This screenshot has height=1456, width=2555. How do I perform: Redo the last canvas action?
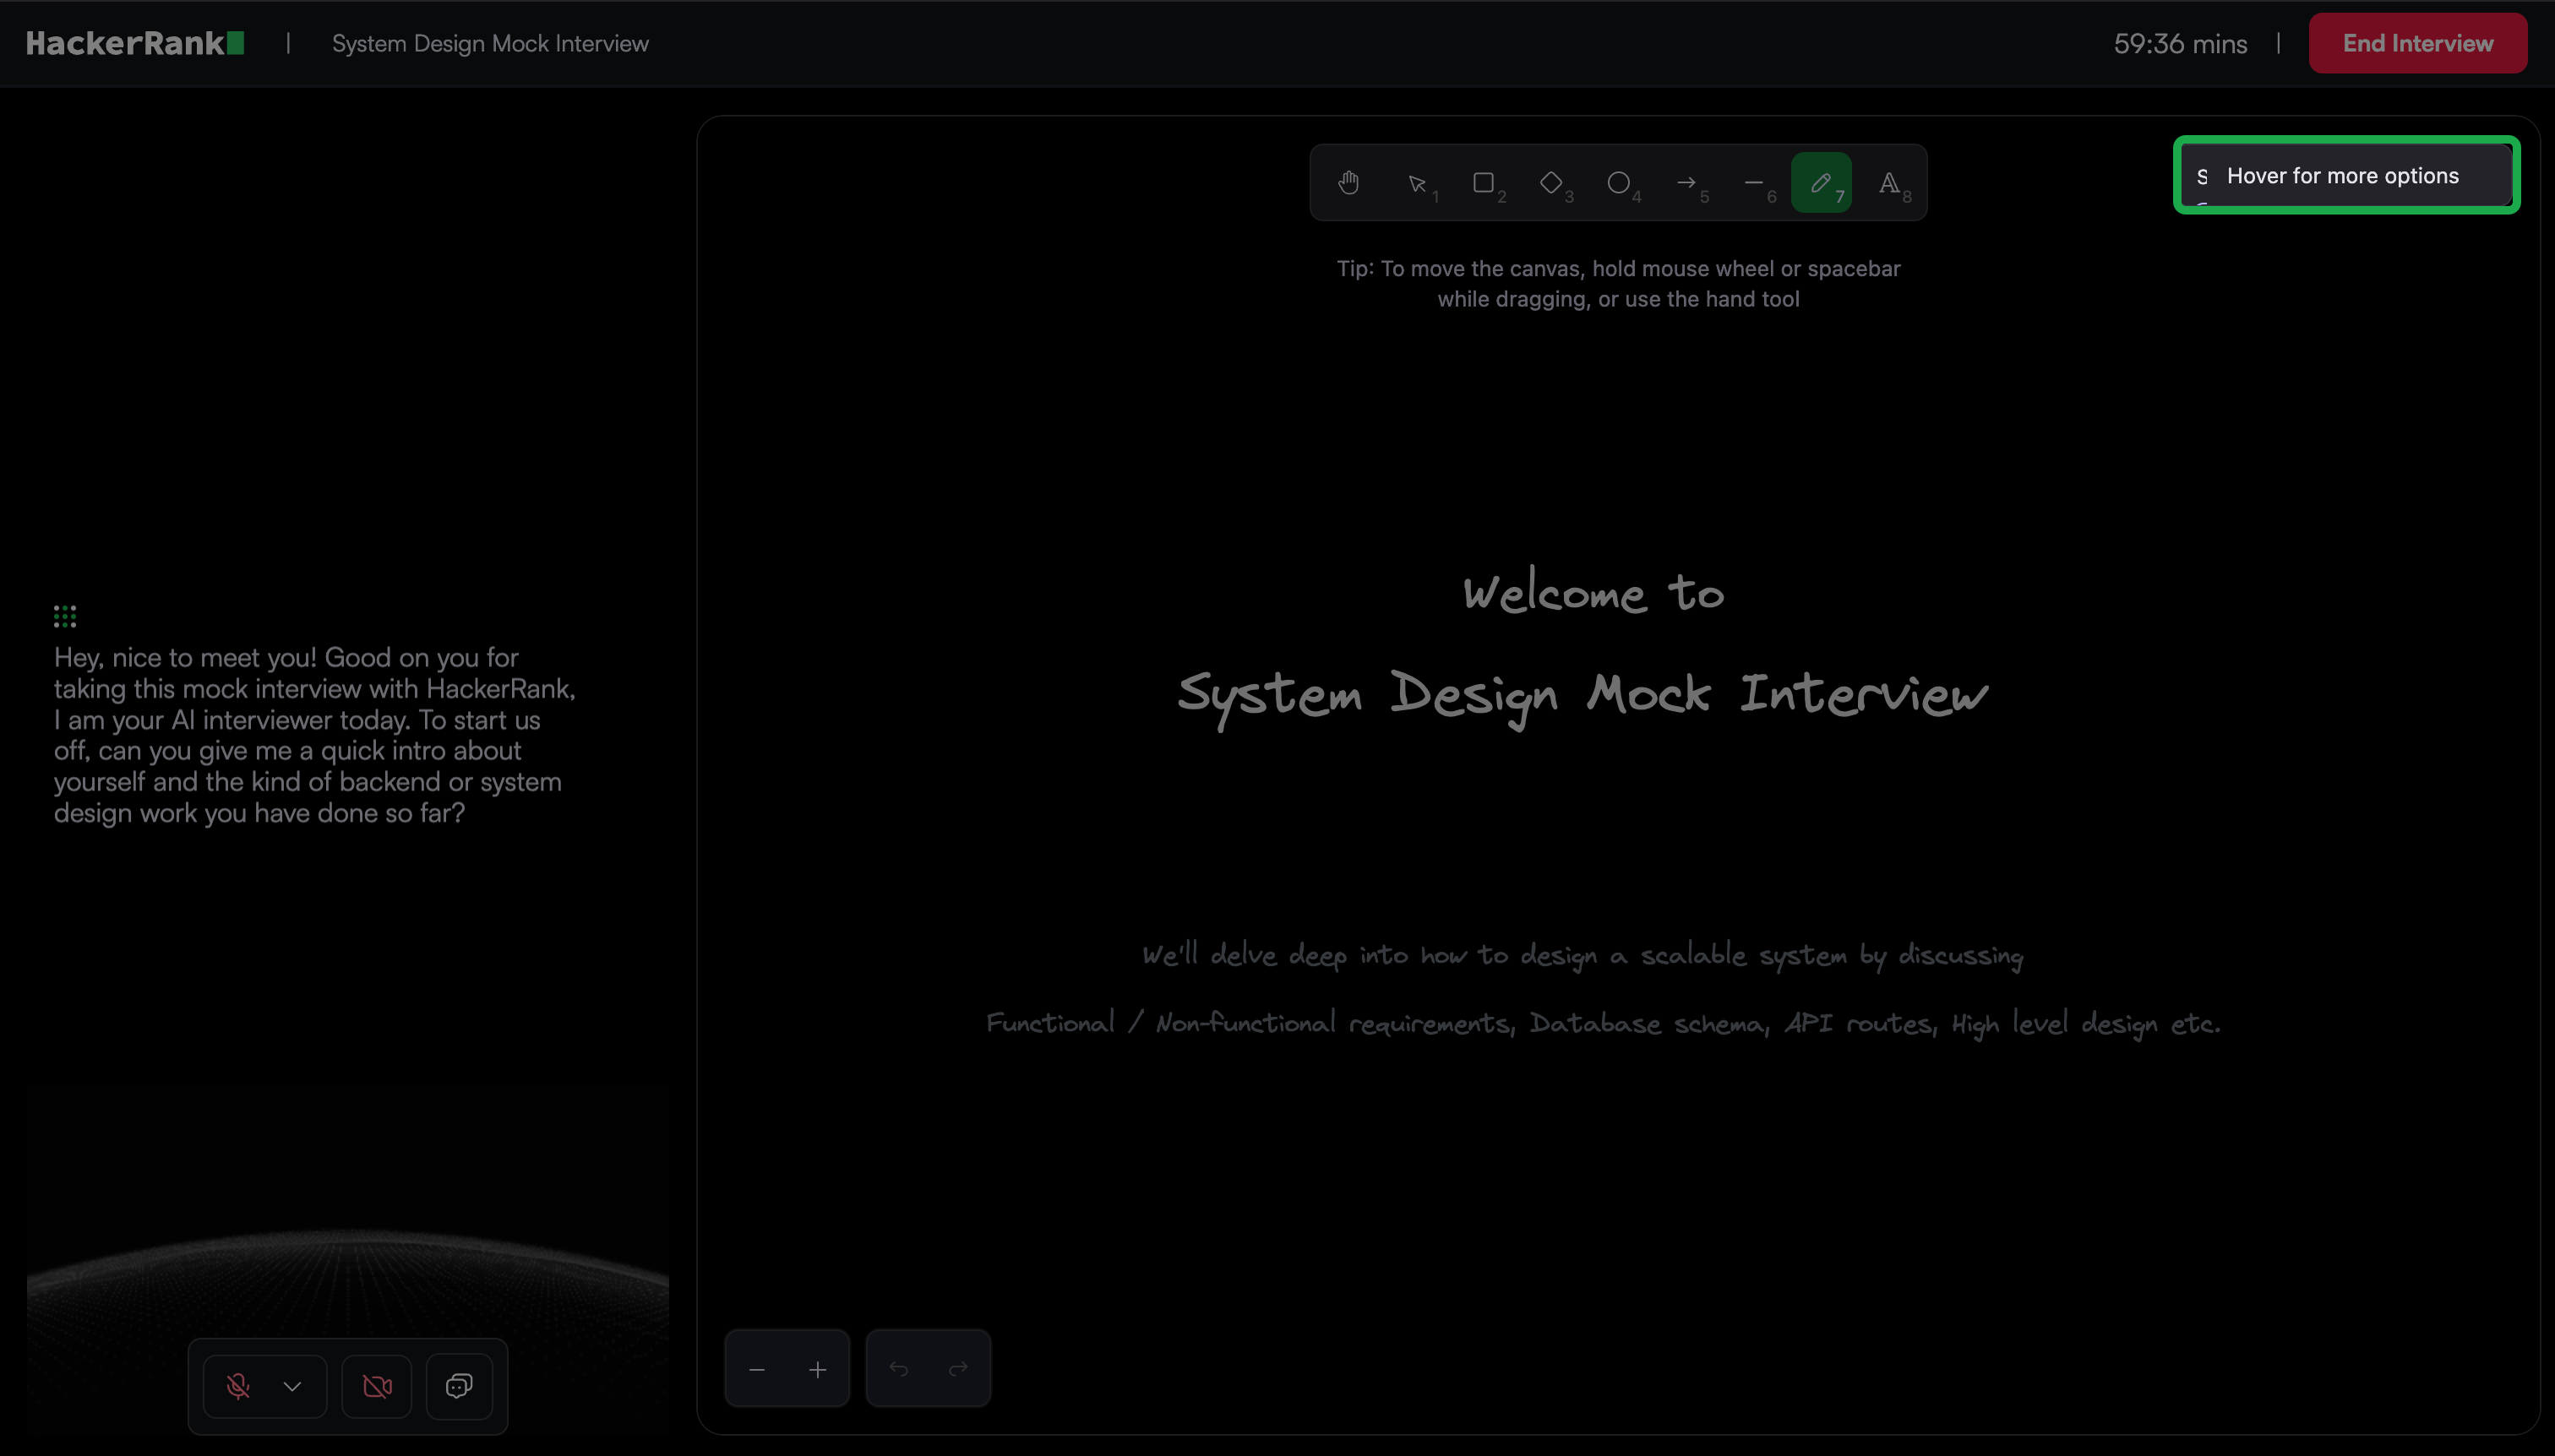point(958,1369)
